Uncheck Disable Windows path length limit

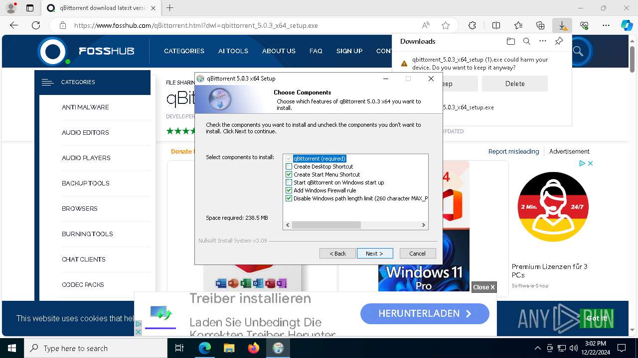(x=289, y=198)
